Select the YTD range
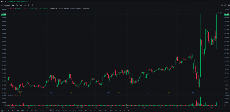Image resolution: width=230 pixels, height=112 pixels. coord(22,111)
